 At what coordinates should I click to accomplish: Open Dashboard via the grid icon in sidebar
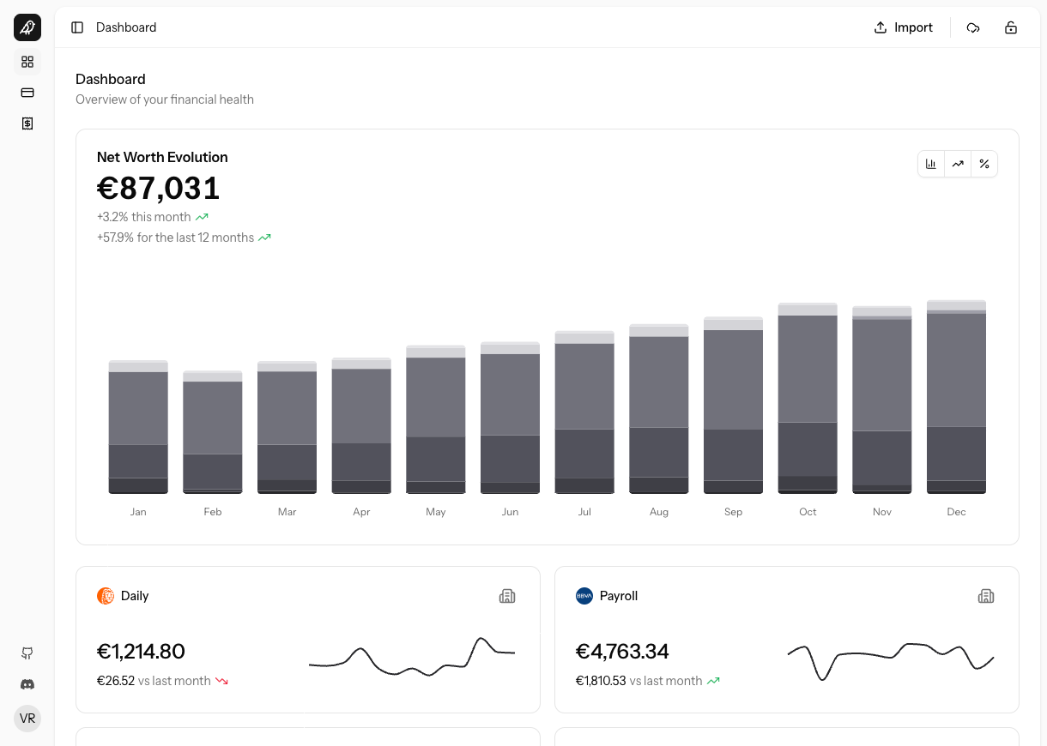[x=27, y=62]
